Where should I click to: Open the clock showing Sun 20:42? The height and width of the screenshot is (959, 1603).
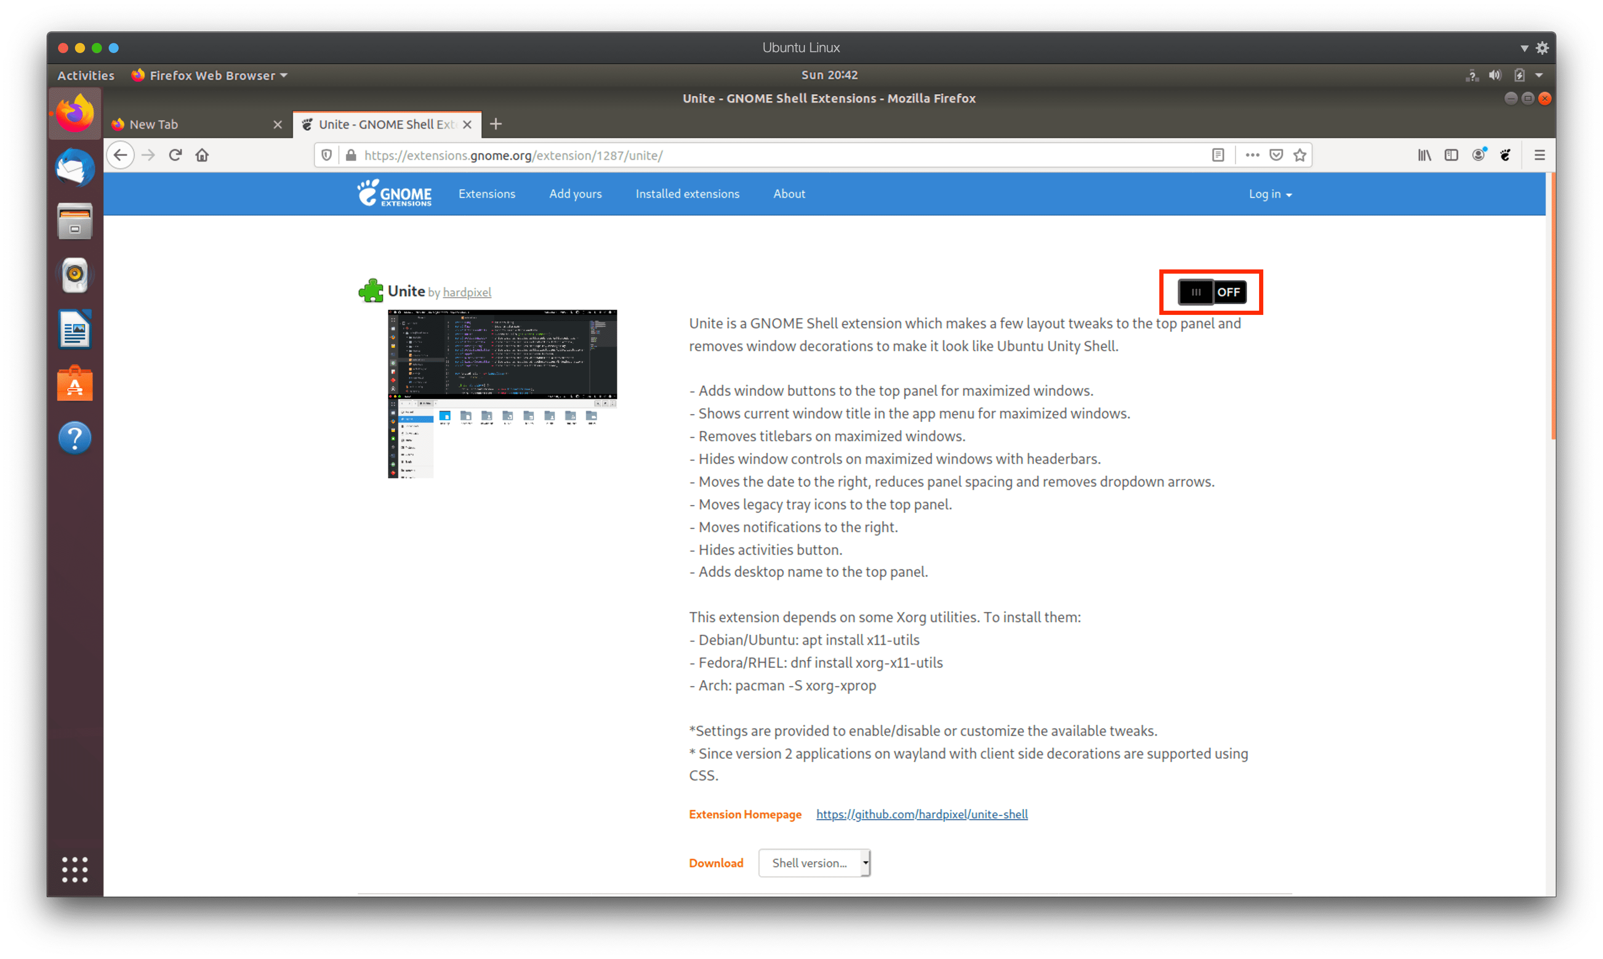[829, 75]
